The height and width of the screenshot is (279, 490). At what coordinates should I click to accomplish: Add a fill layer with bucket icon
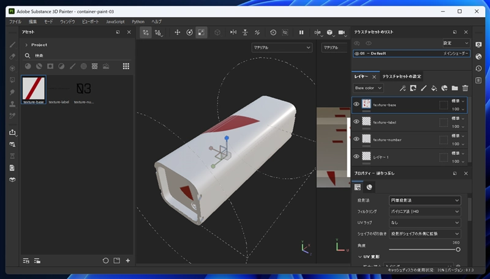(x=434, y=88)
